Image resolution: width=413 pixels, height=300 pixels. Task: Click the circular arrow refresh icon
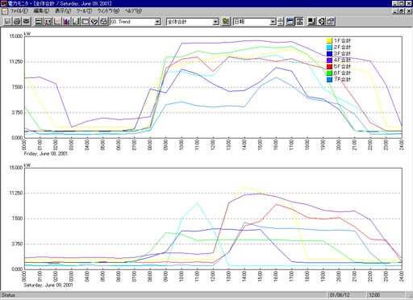[321, 22]
